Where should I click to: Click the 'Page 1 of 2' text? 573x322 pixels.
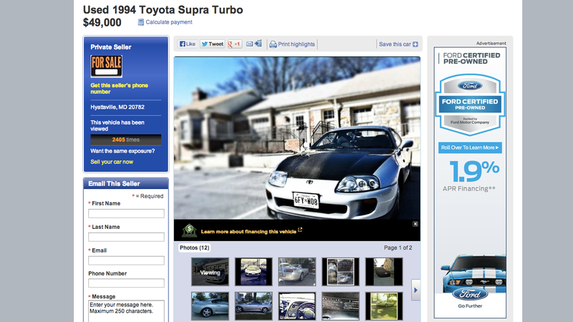(398, 248)
